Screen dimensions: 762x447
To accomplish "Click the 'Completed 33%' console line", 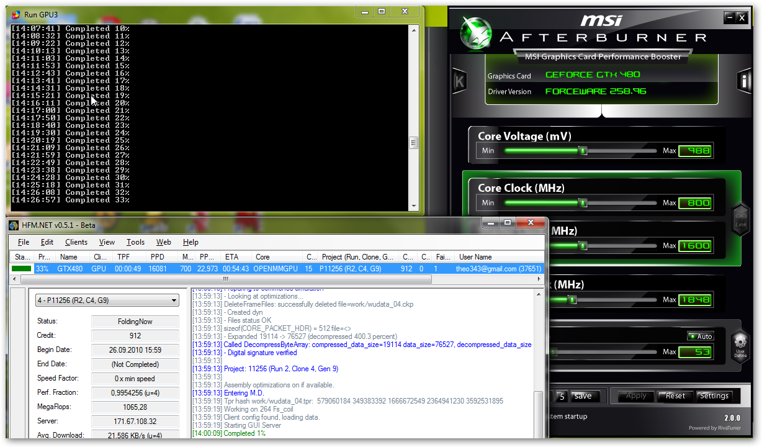I will coord(70,200).
